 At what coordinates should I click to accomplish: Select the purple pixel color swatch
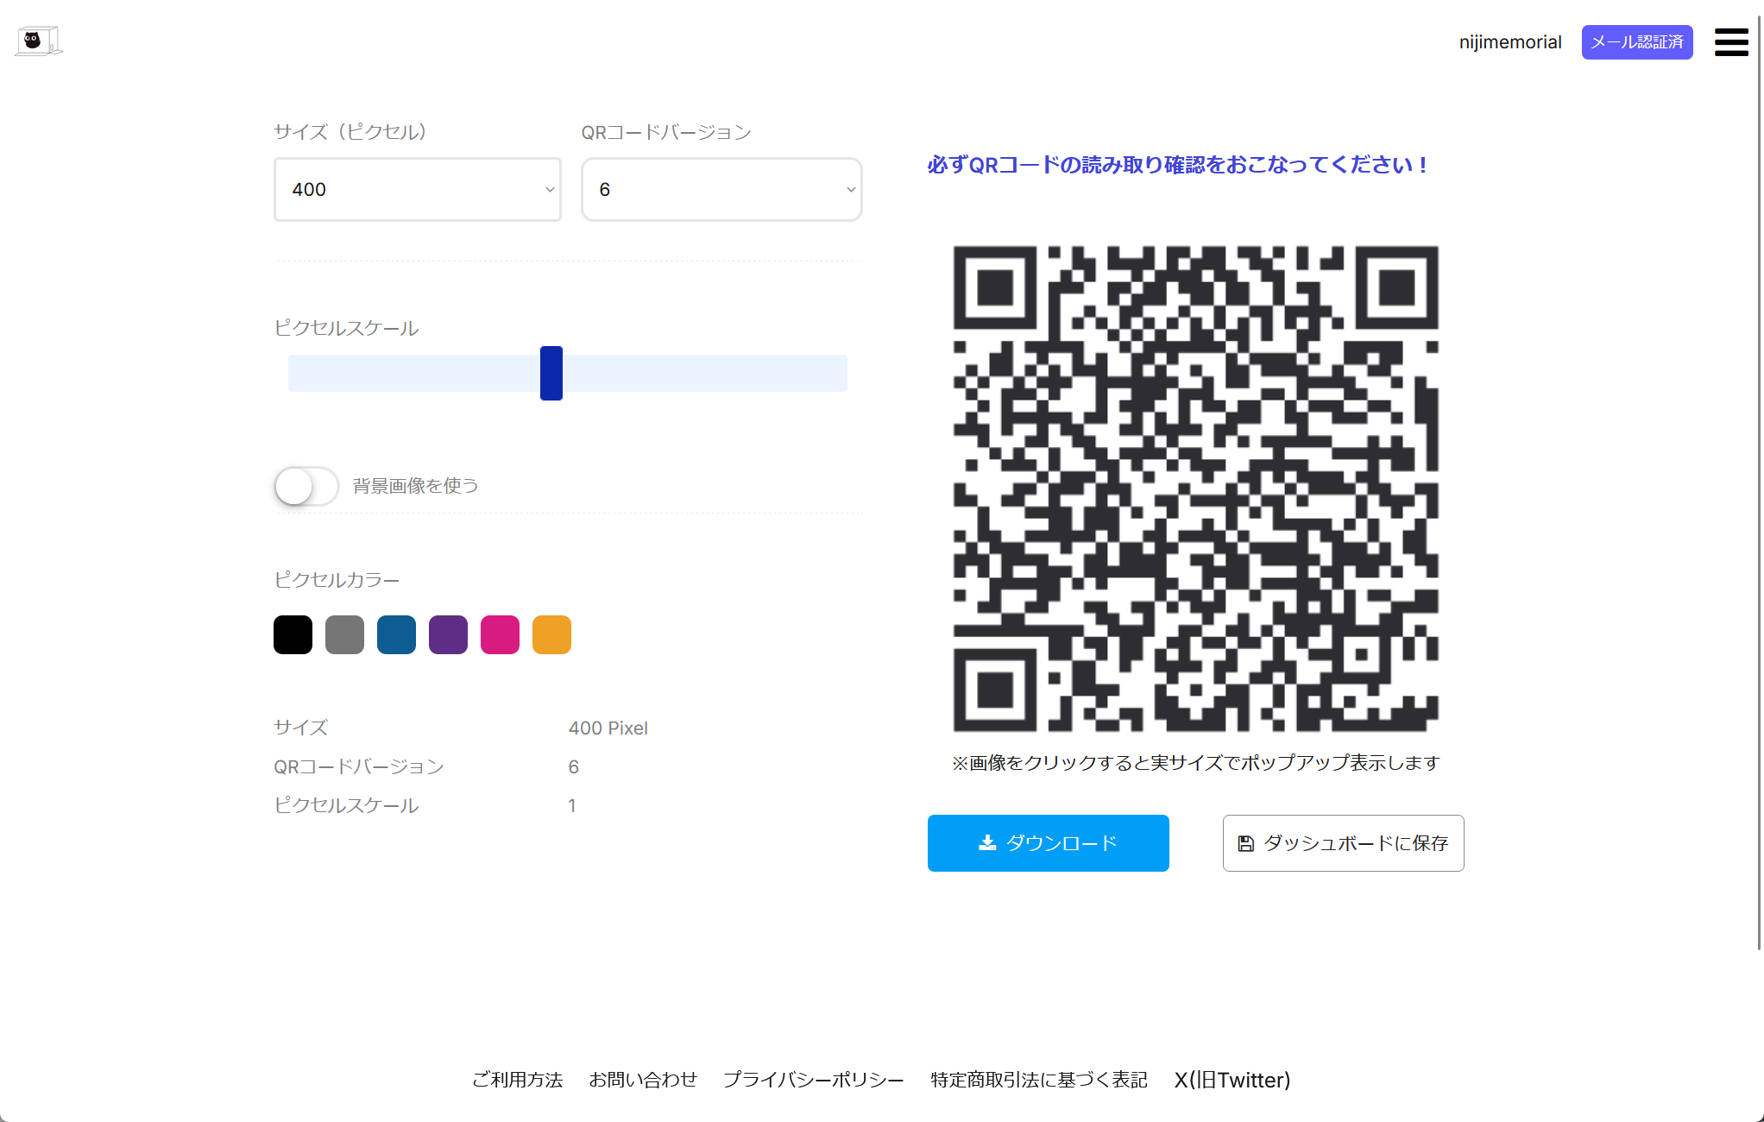tap(448, 634)
